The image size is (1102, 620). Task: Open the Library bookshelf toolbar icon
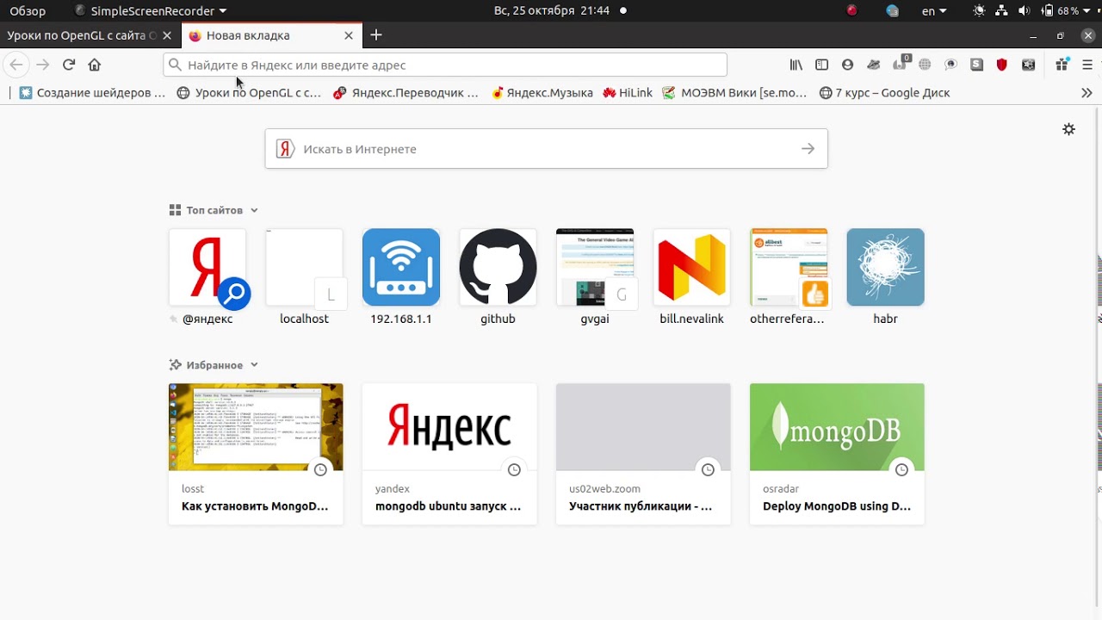[796, 65]
